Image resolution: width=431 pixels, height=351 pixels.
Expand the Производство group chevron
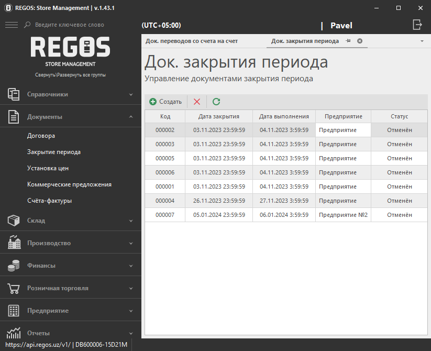pos(131,243)
